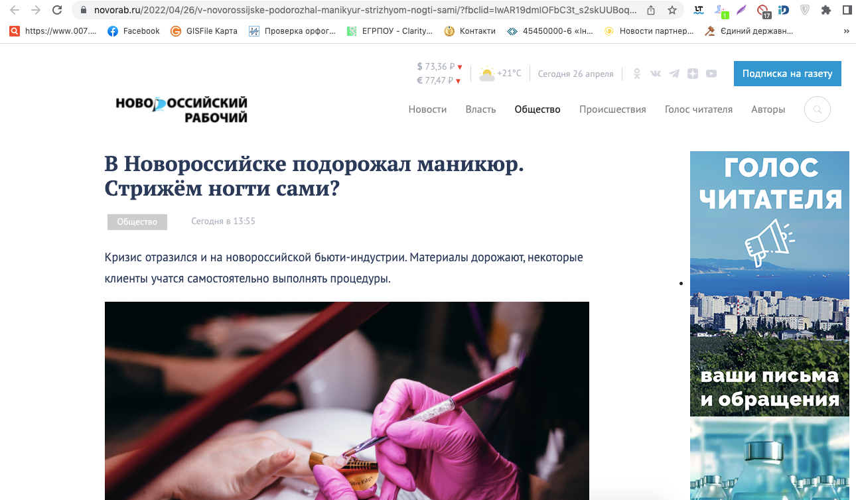Open the VK social icon
The width and height of the screenshot is (856, 500).
[656, 74]
